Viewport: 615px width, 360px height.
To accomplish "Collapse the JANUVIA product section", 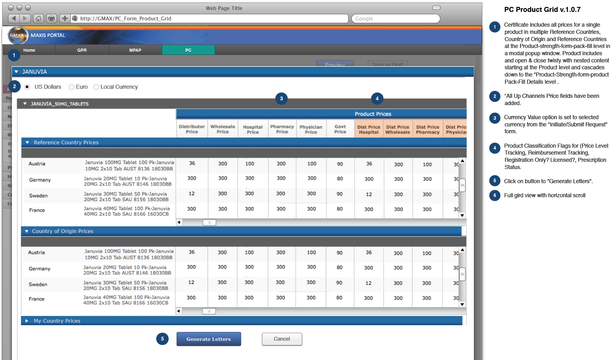I will tap(16, 72).
